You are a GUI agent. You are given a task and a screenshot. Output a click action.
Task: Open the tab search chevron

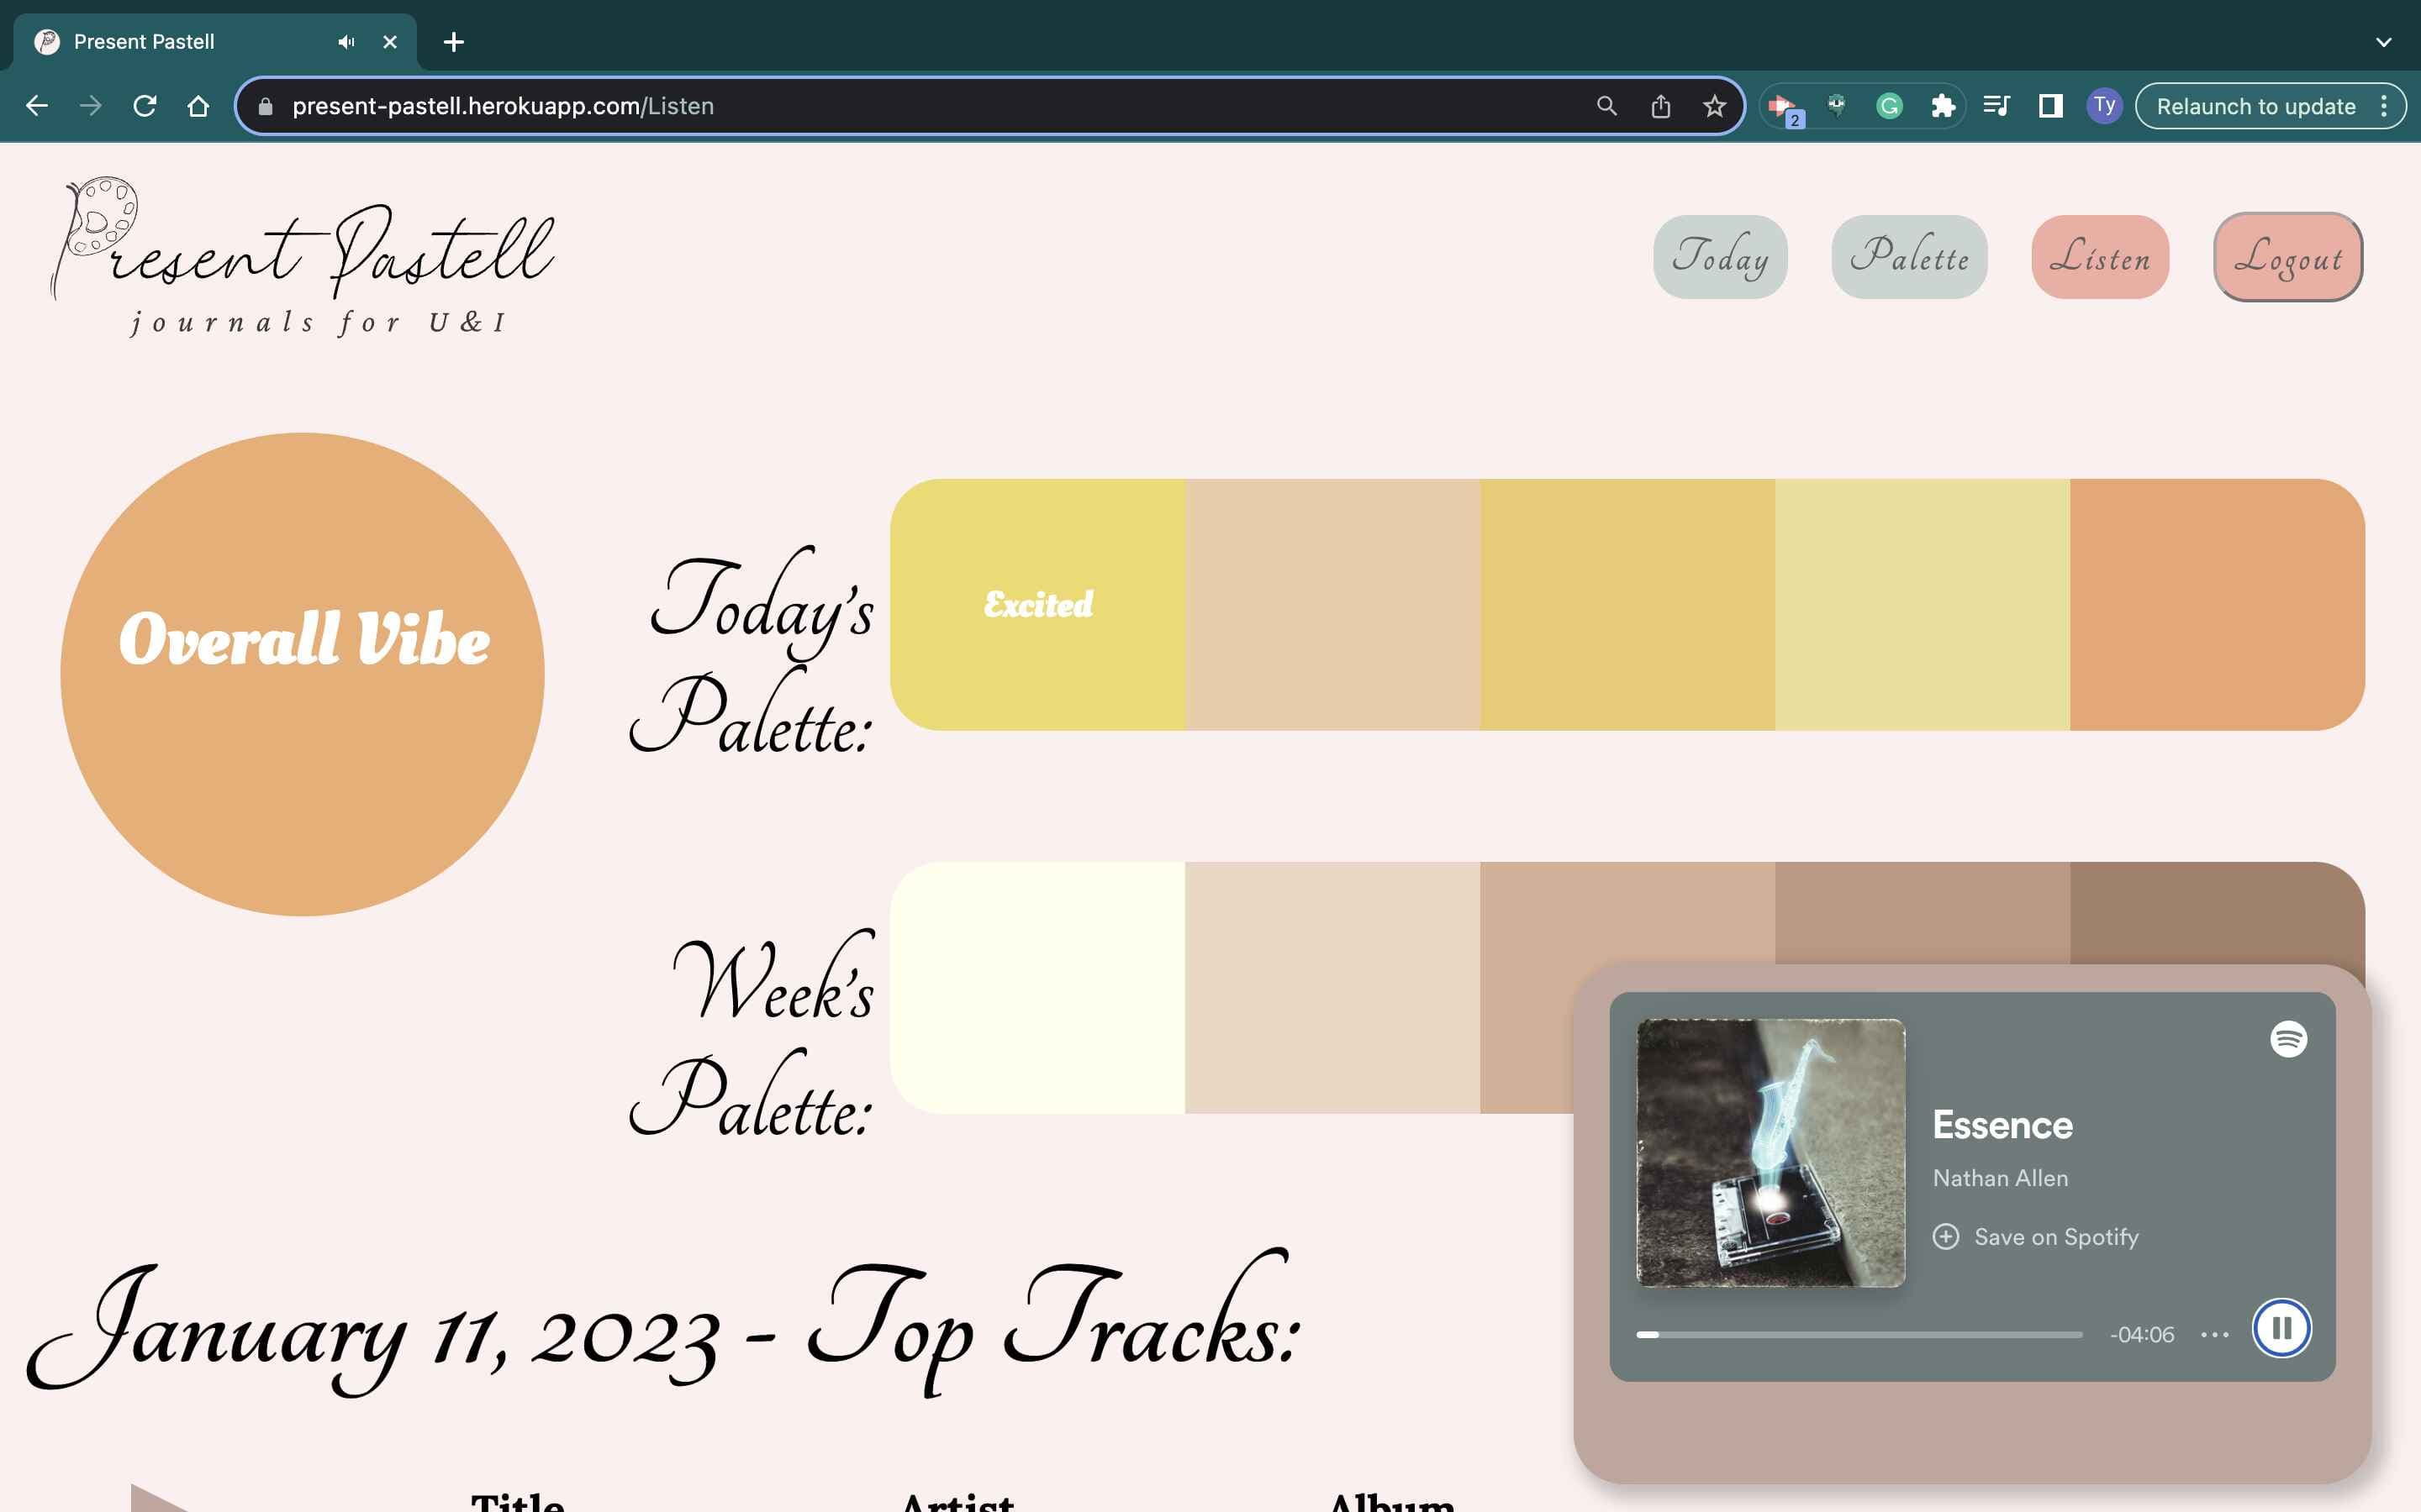tap(2382, 41)
